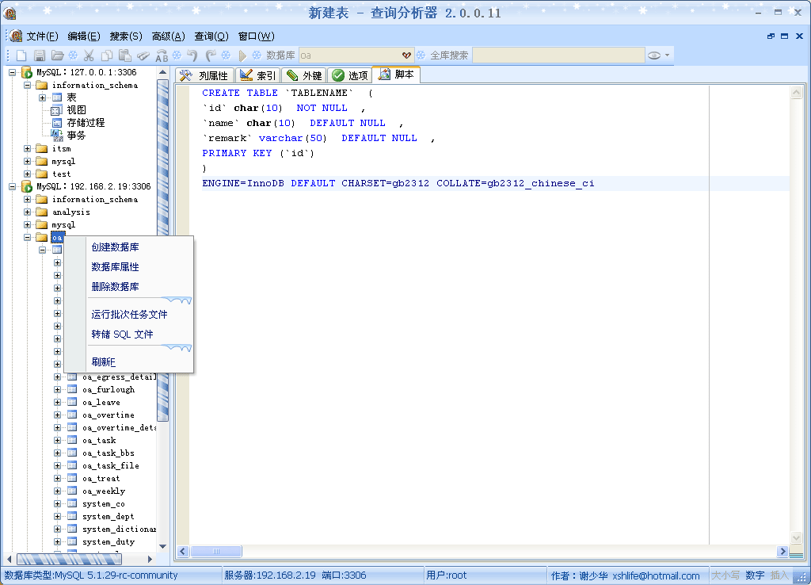Click the system_dept table icon

click(x=72, y=516)
